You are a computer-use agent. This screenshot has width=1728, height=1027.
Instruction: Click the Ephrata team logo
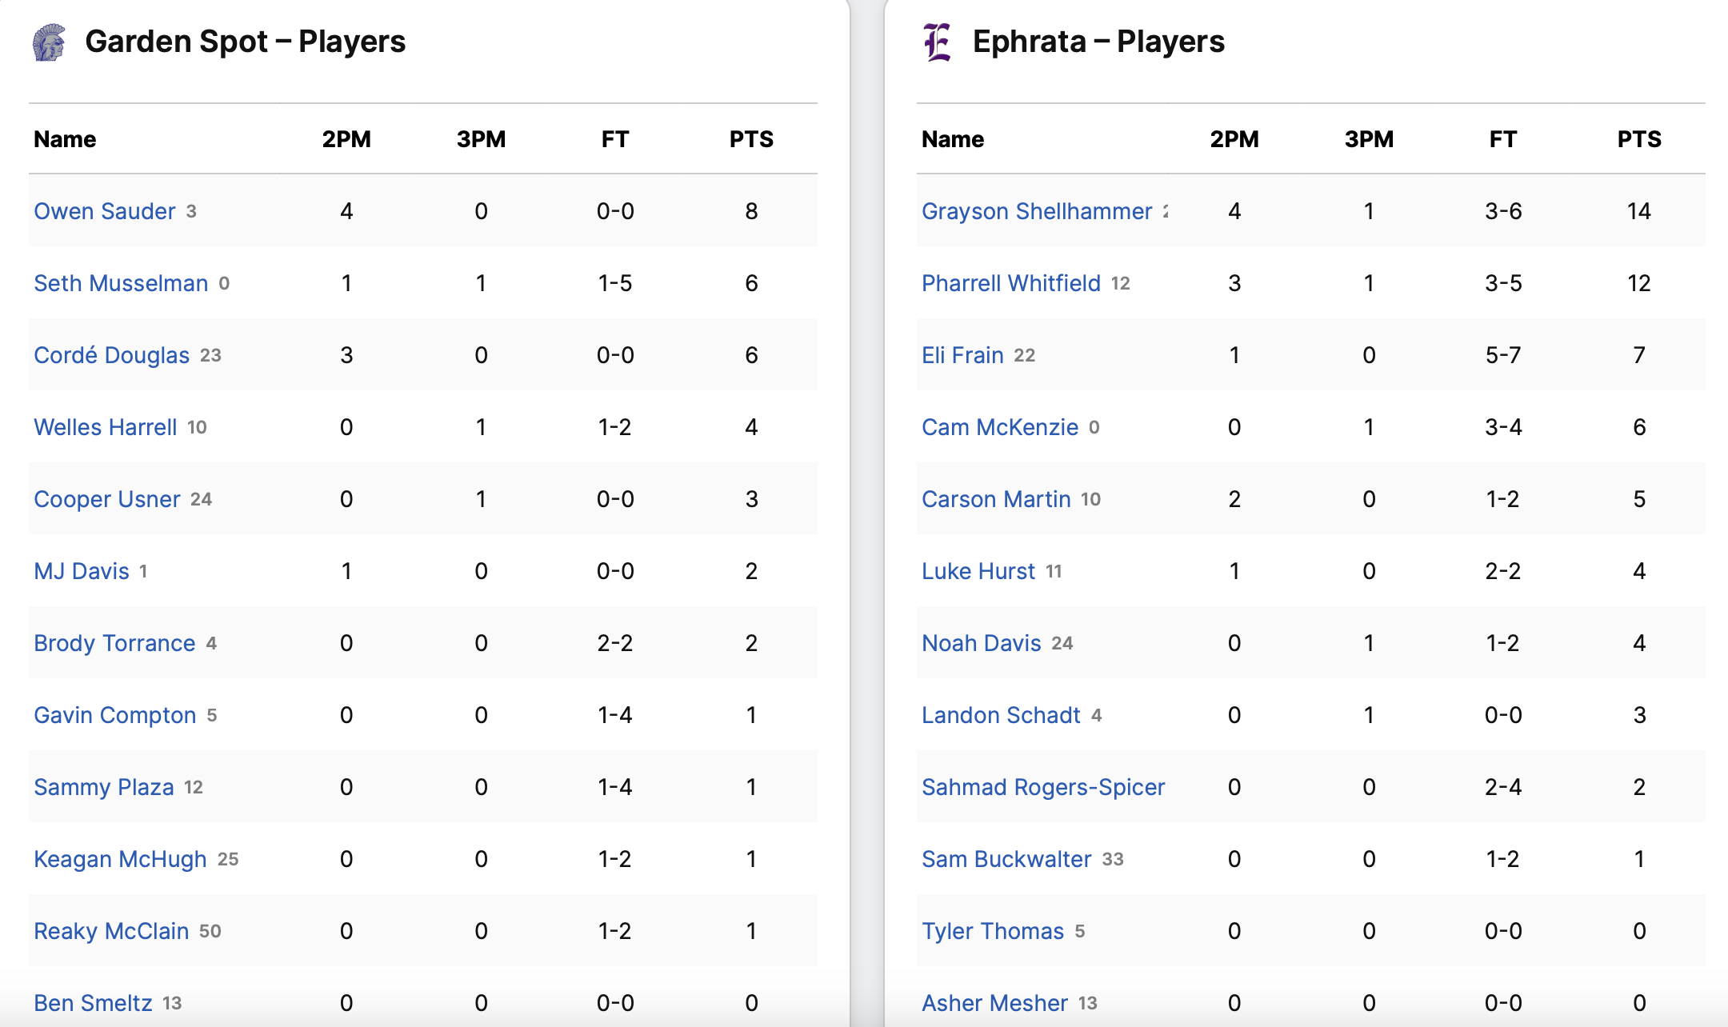point(938,42)
